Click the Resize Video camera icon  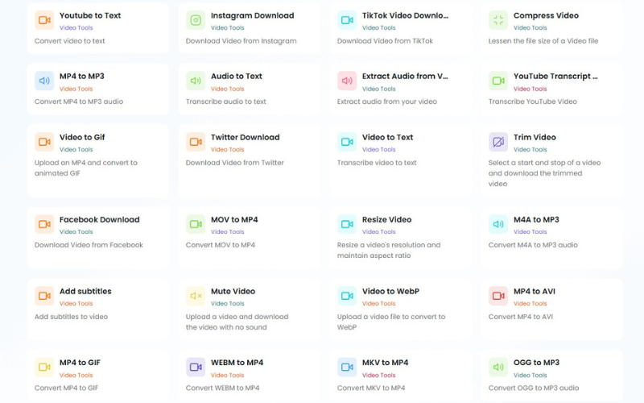(x=347, y=224)
